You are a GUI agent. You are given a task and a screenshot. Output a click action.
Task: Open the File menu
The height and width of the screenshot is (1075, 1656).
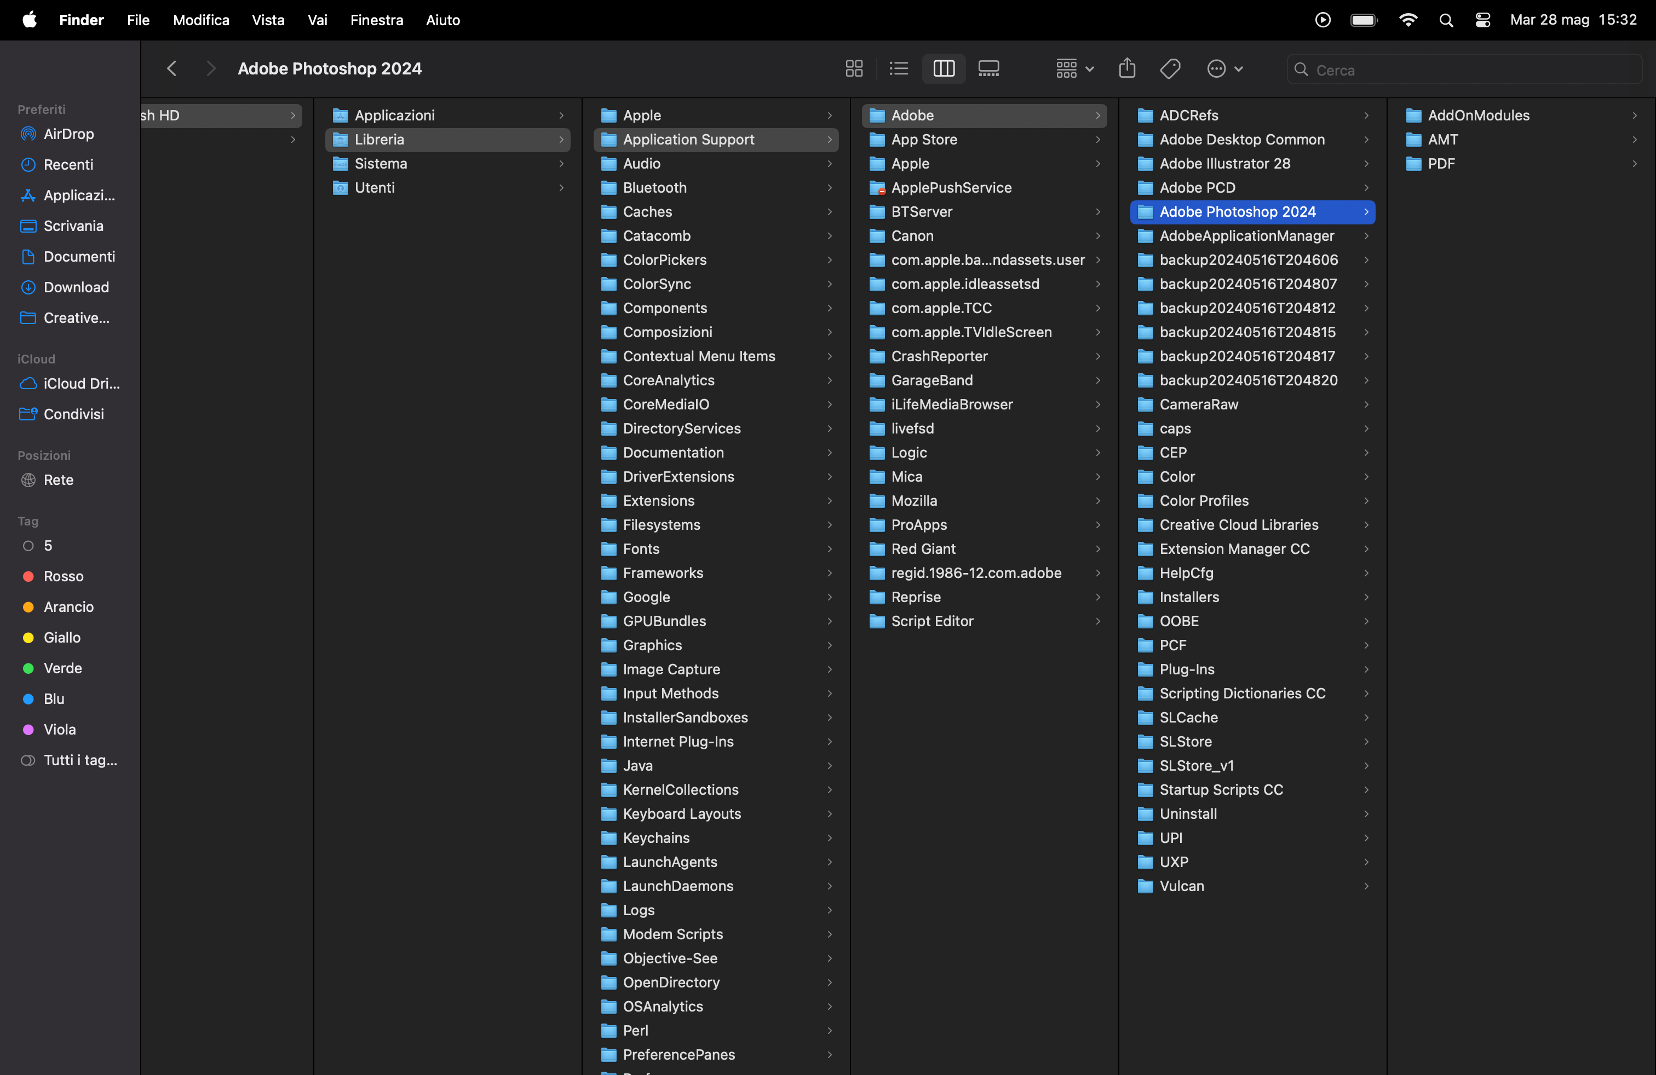pos(138,20)
